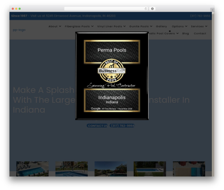This screenshot has width=224, height=190.
Task: Go to the Contact page
Action: 200,33
